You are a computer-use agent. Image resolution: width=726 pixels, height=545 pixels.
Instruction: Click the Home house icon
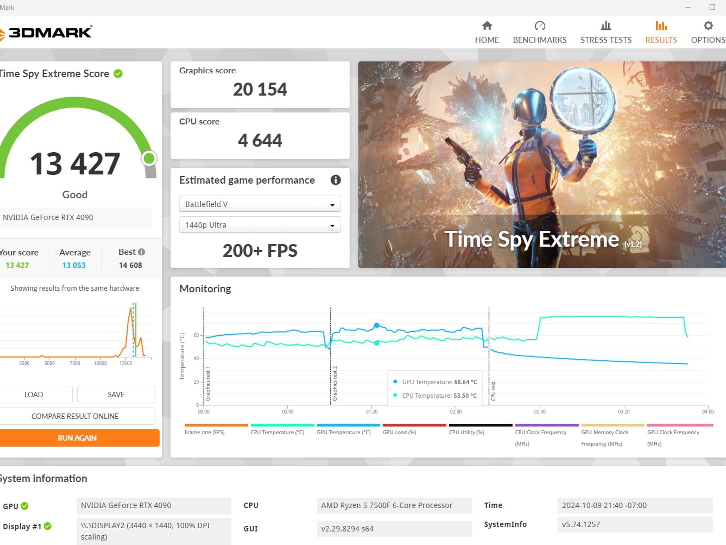click(487, 26)
